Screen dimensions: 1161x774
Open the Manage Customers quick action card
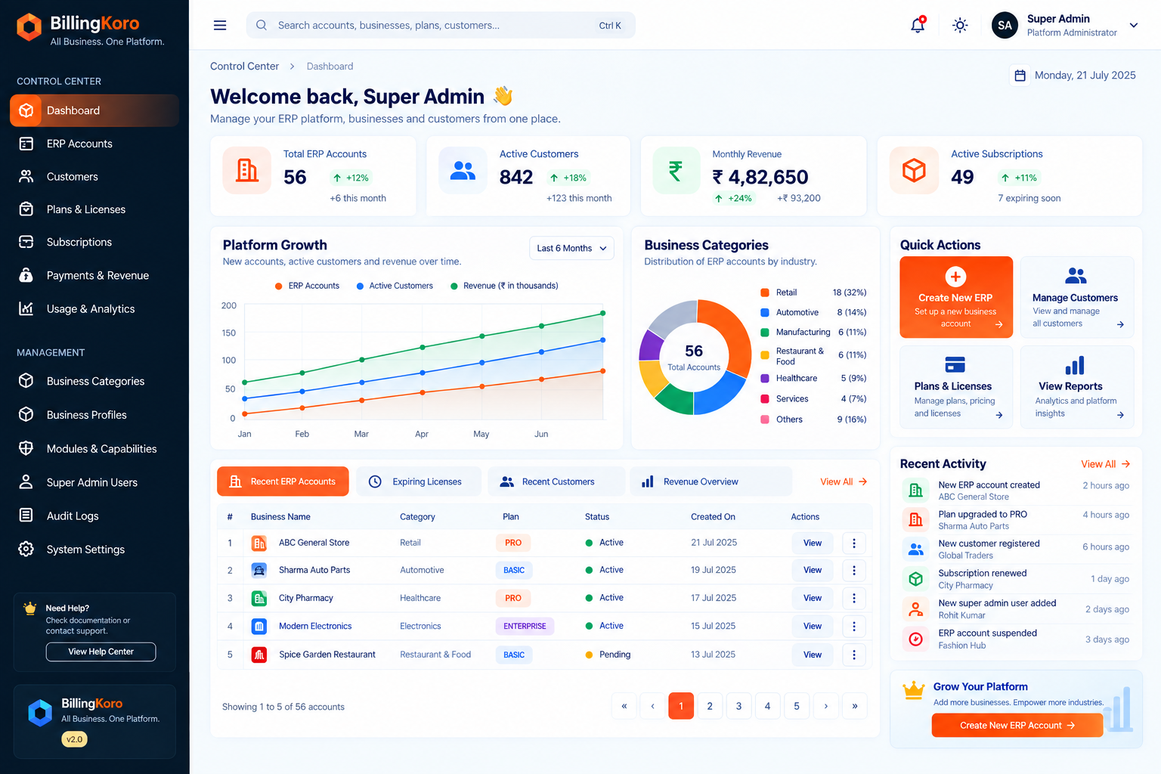pyautogui.click(x=1077, y=297)
